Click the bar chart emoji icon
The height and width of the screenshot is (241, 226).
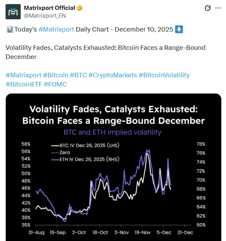10,29
